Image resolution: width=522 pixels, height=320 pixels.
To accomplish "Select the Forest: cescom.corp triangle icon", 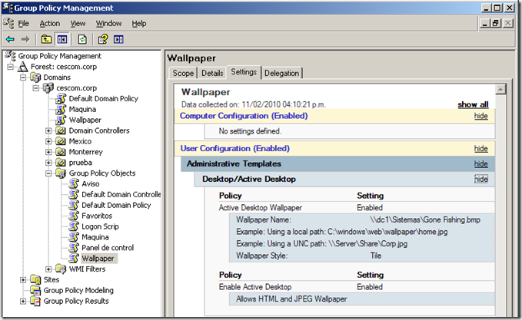I will tap(22, 67).
